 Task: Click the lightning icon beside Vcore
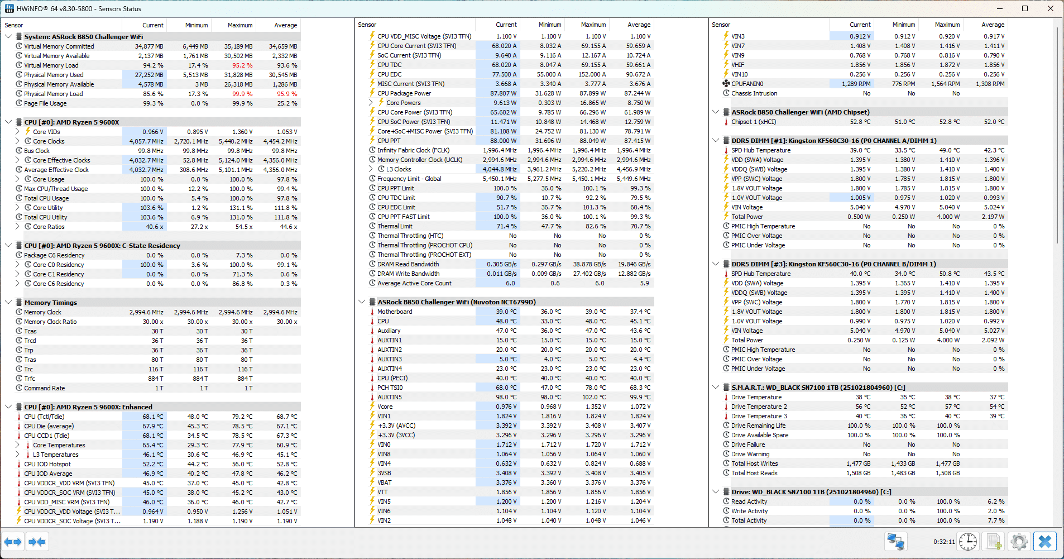[x=372, y=407]
